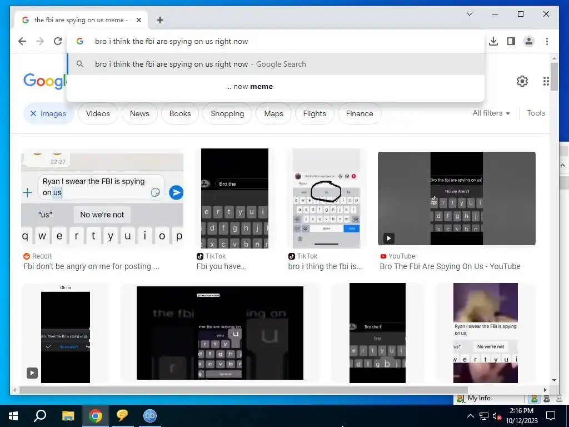
Task: Click the 'Fbi don't be angry on me' link
Action: coord(91,266)
